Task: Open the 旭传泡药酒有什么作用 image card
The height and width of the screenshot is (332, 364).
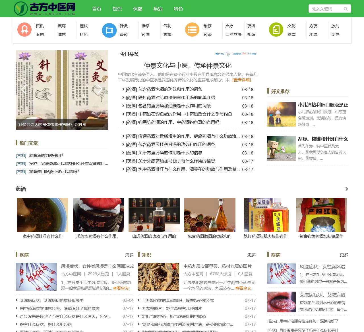Action: click(98, 215)
